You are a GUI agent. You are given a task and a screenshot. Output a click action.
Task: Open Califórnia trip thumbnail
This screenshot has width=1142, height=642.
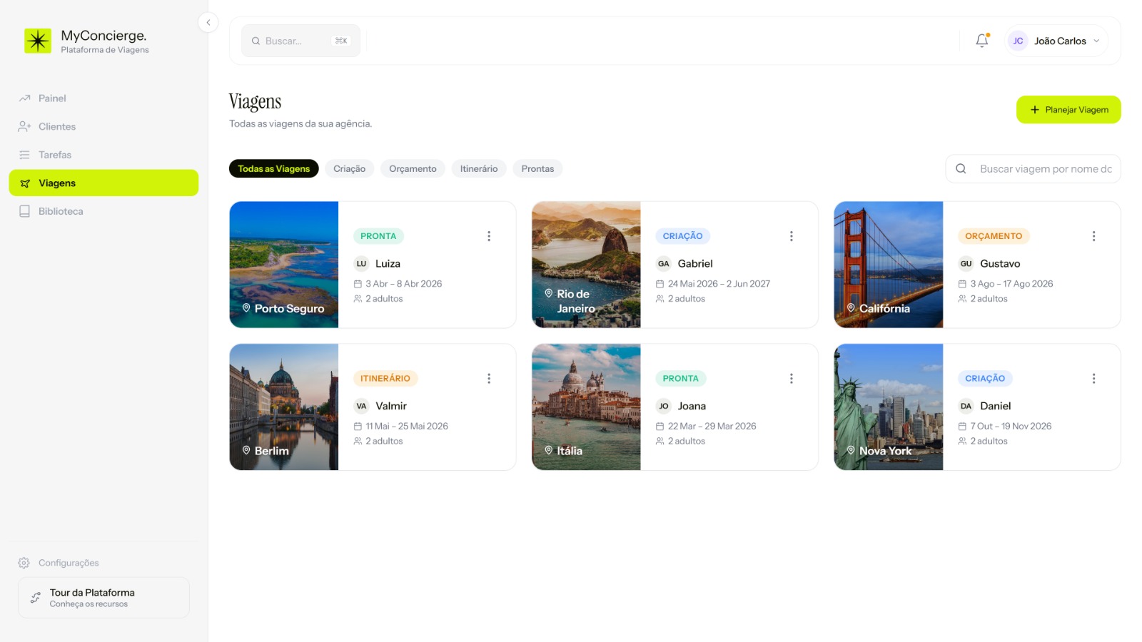coord(889,265)
